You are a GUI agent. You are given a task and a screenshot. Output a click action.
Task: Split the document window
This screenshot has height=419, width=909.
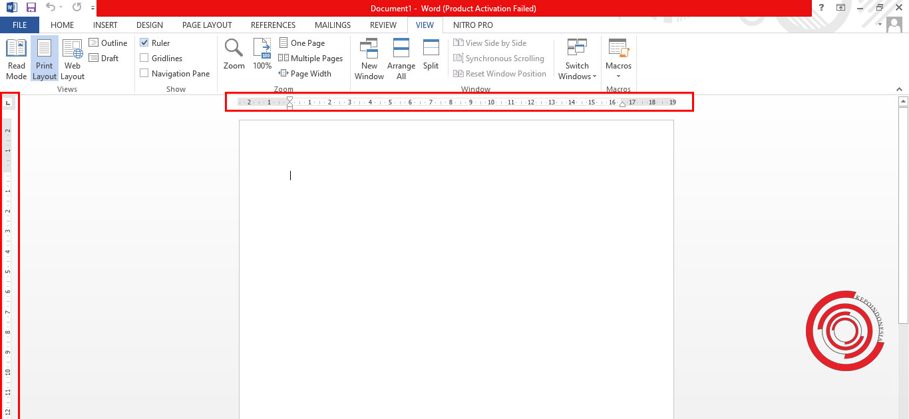point(431,55)
